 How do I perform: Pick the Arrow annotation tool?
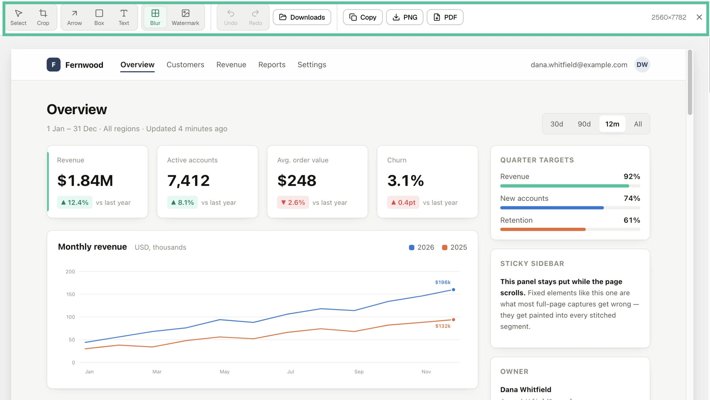tap(75, 17)
